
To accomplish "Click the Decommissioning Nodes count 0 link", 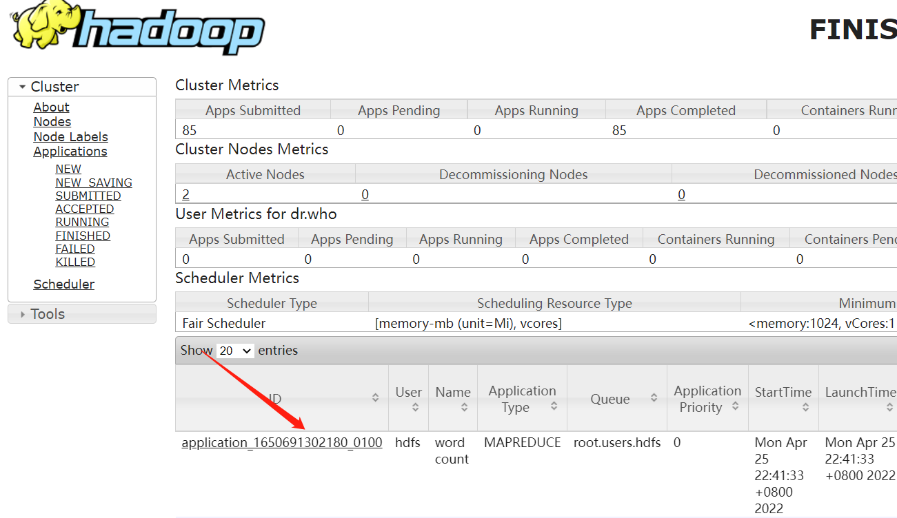I will pos(365,195).
